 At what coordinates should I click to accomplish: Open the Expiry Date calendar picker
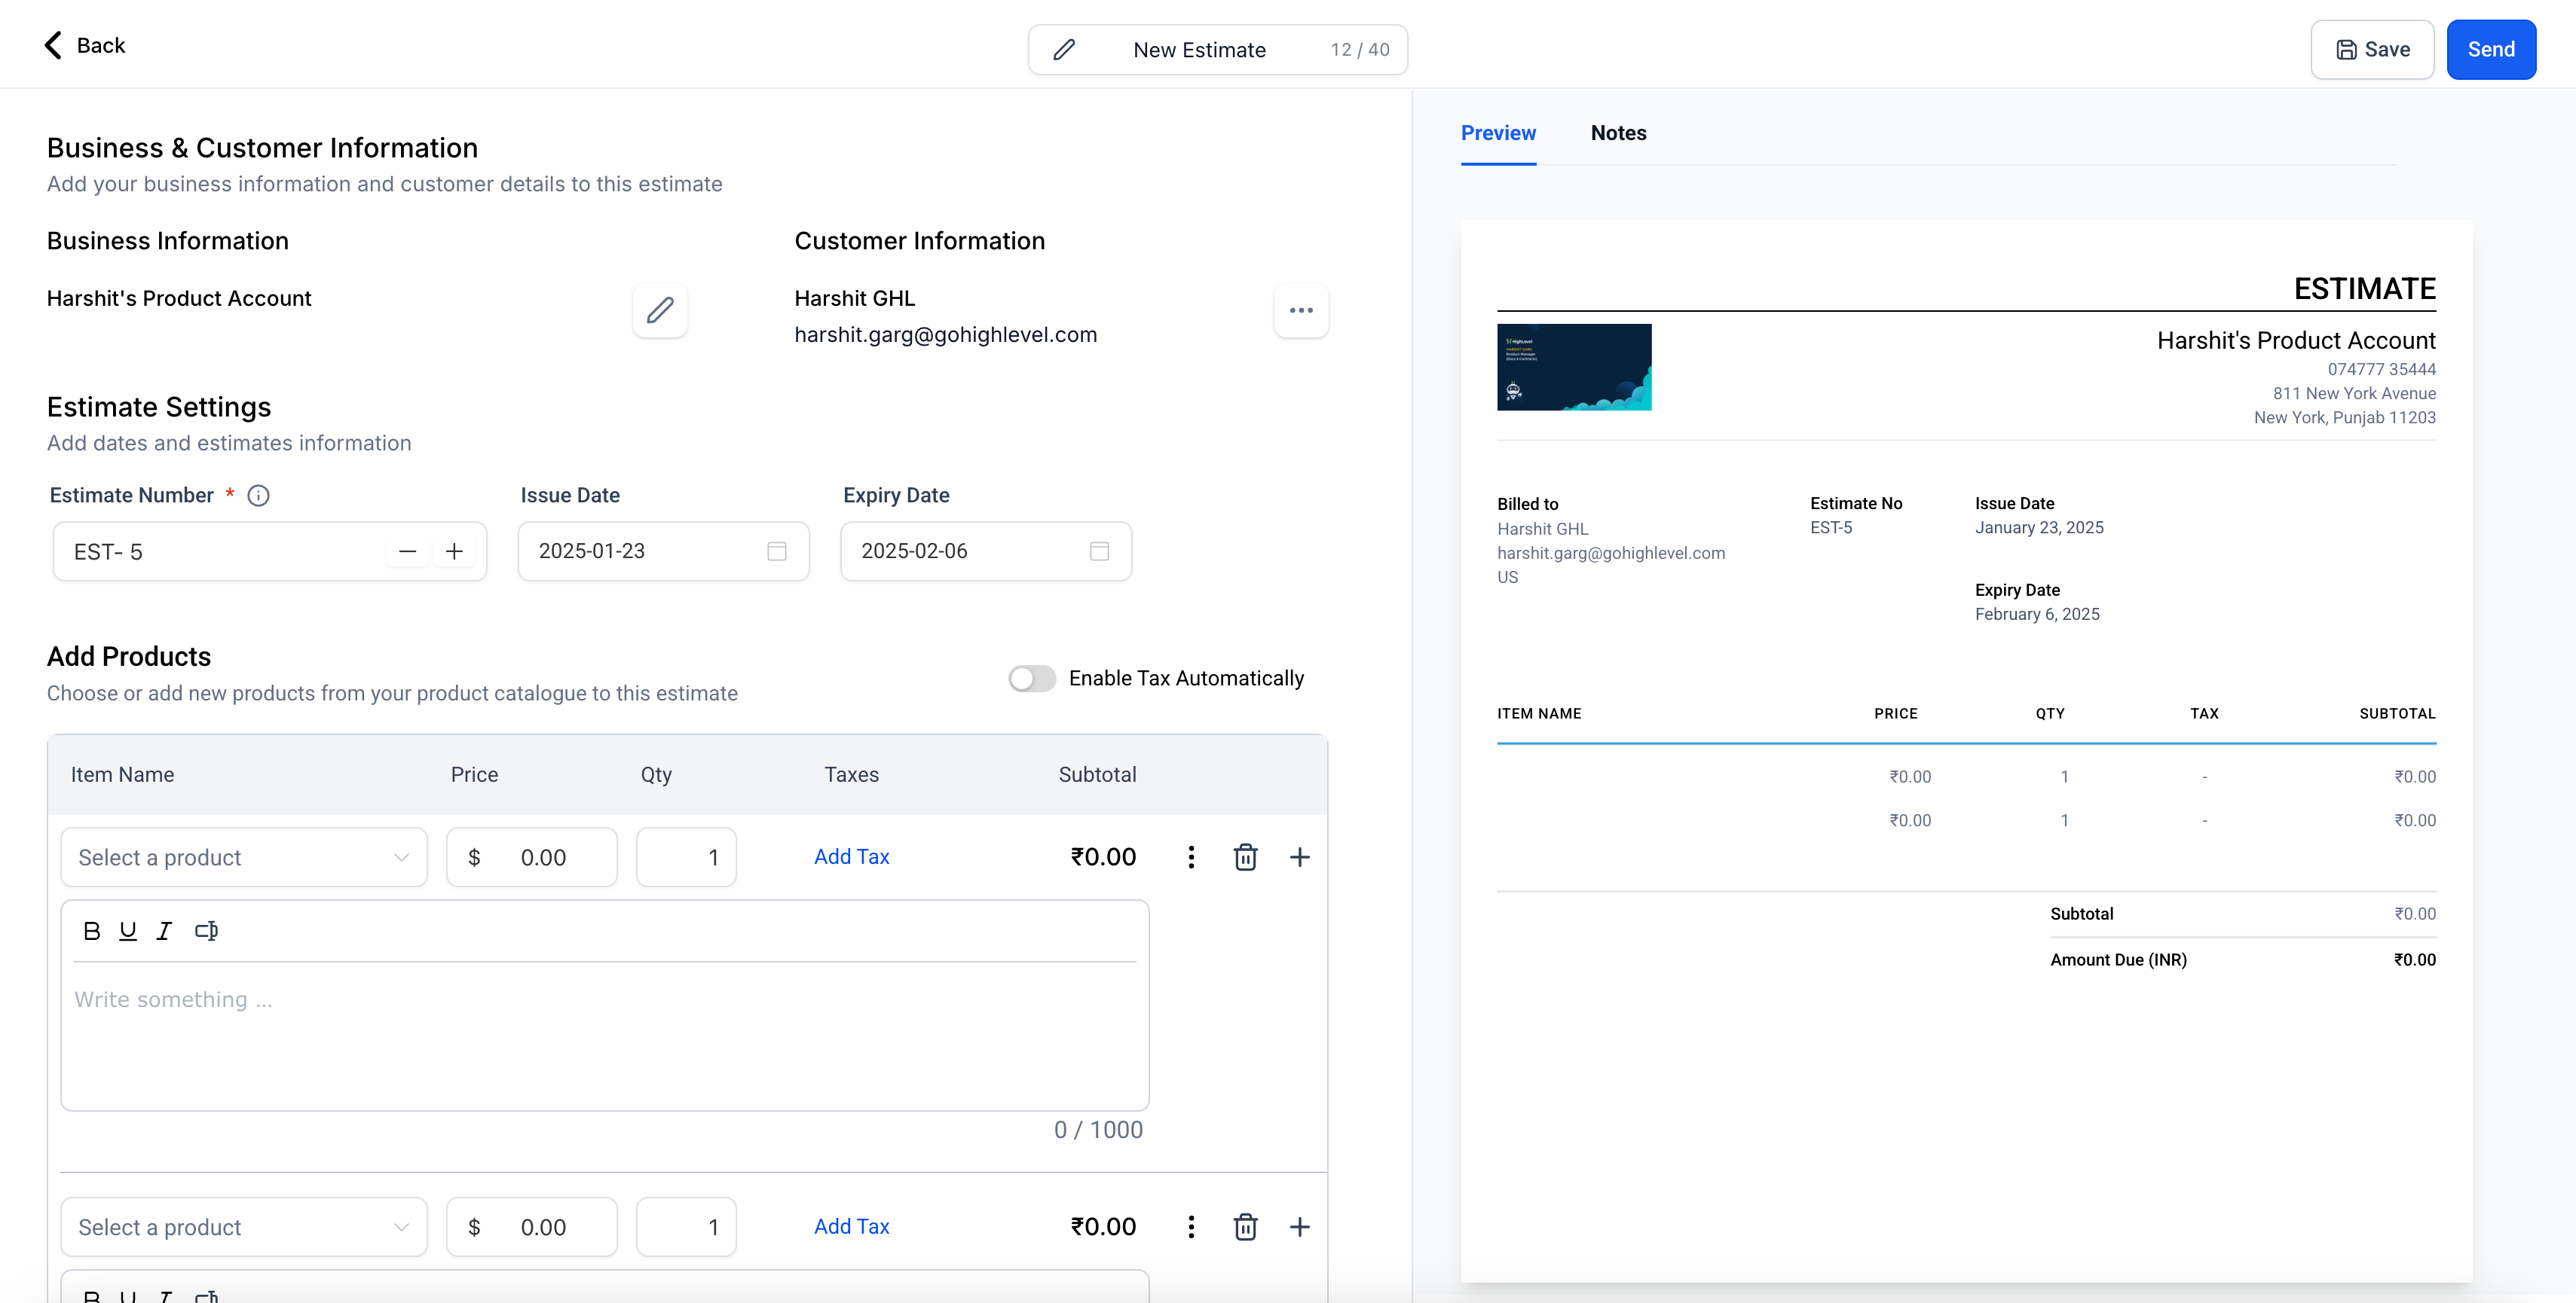point(1099,551)
